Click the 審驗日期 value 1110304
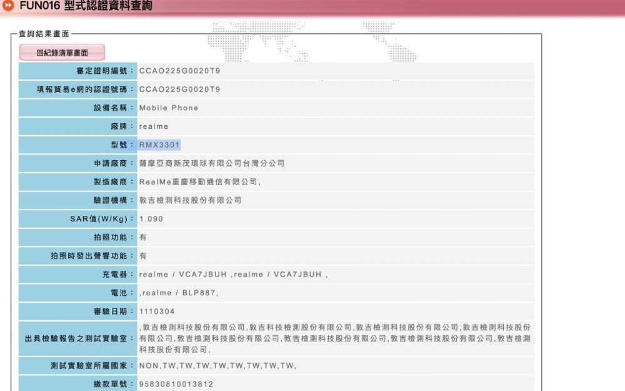Viewport: 625px width, 391px height. (157, 312)
